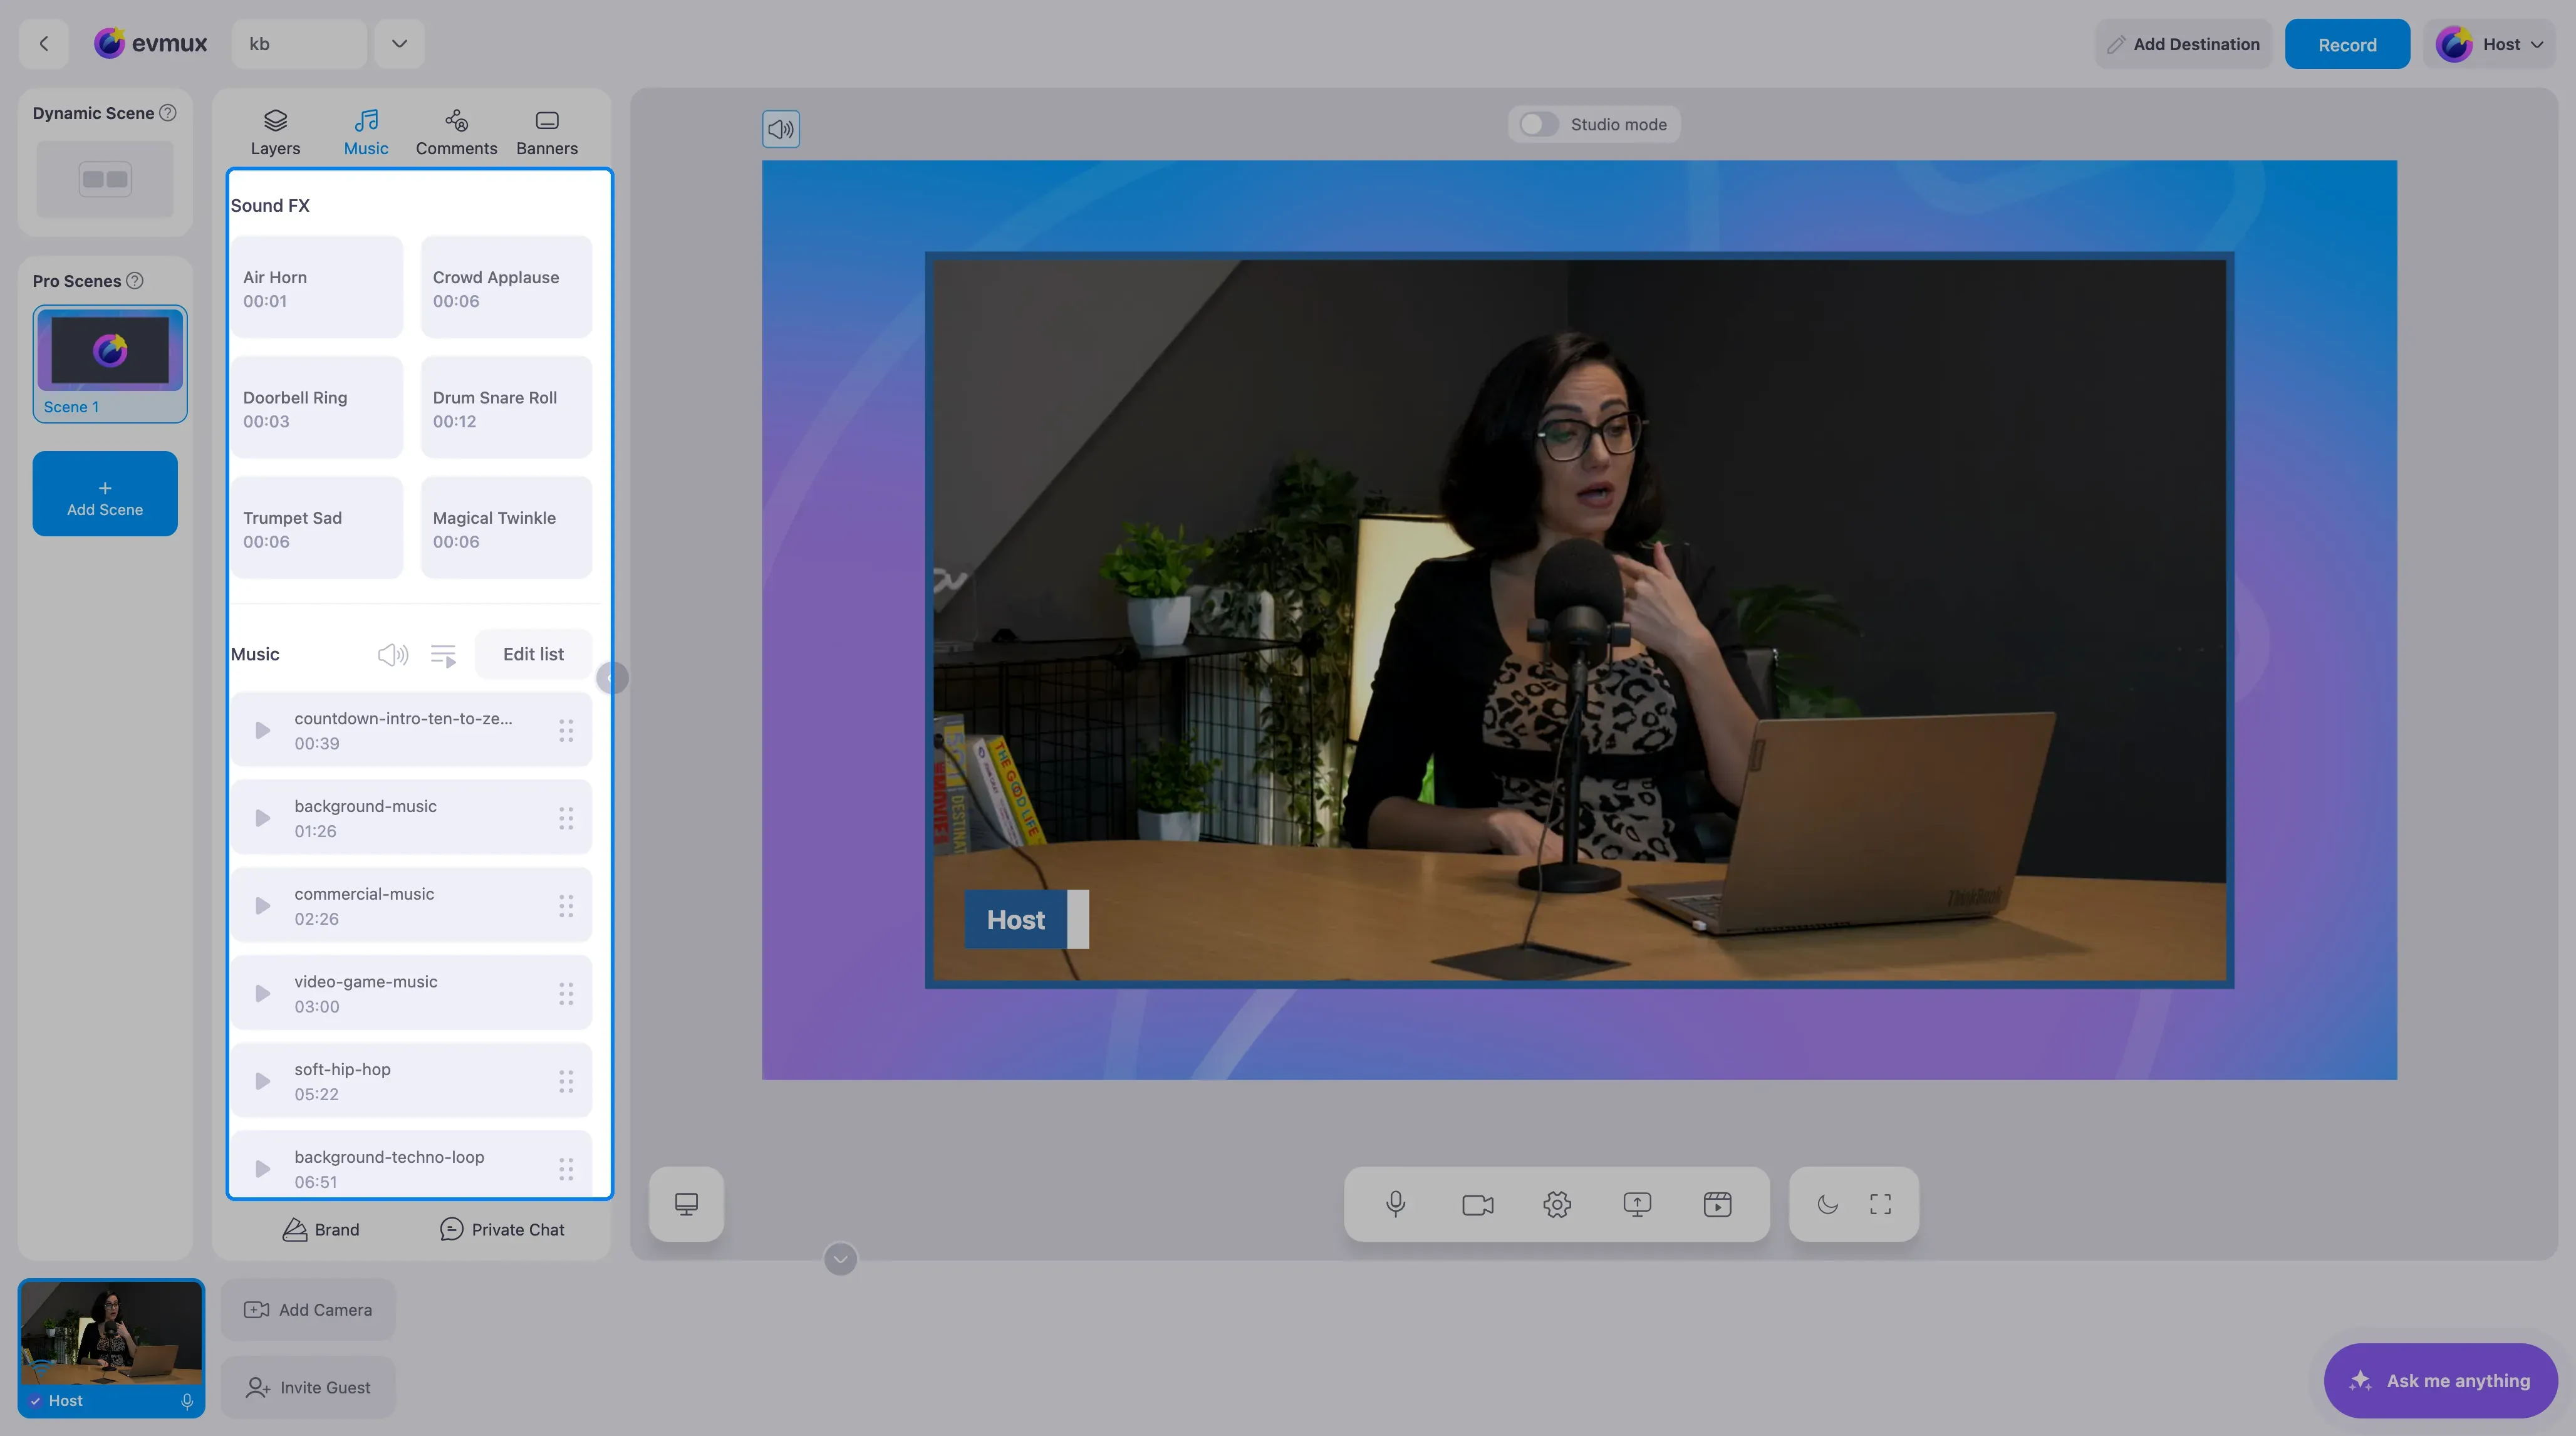This screenshot has height=1436, width=2576.
Task: Click the music volume speaker icon
Action: tap(393, 655)
